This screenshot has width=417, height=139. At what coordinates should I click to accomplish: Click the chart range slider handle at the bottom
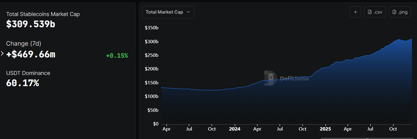coord(367,138)
